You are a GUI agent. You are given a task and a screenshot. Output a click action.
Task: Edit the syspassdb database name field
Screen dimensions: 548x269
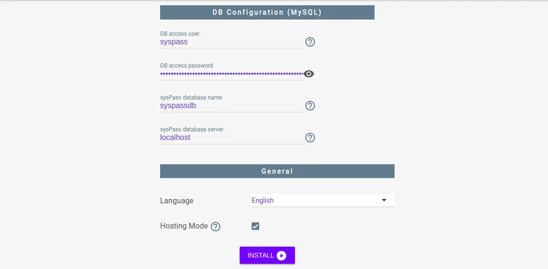pos(232,106)
